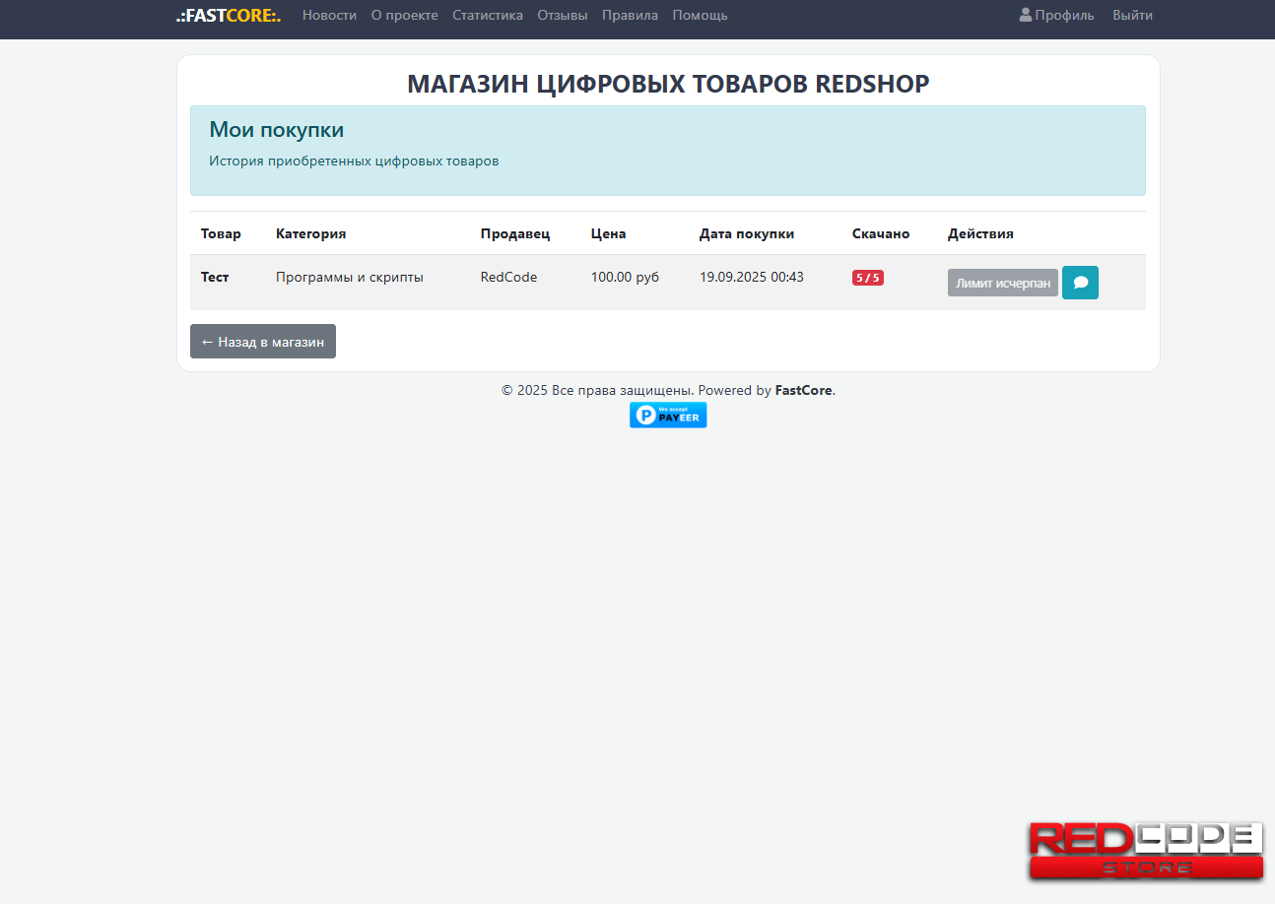
Task: Open the Правила page
Action: [630, 16]
